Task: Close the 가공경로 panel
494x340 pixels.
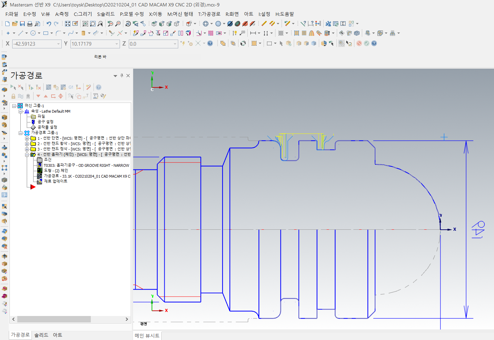Action: tap(128, 76)
